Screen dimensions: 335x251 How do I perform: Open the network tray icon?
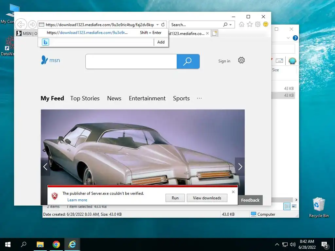coord(285,244)
